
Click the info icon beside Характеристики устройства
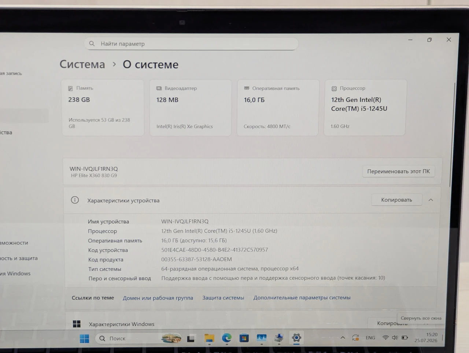[75, 200]
